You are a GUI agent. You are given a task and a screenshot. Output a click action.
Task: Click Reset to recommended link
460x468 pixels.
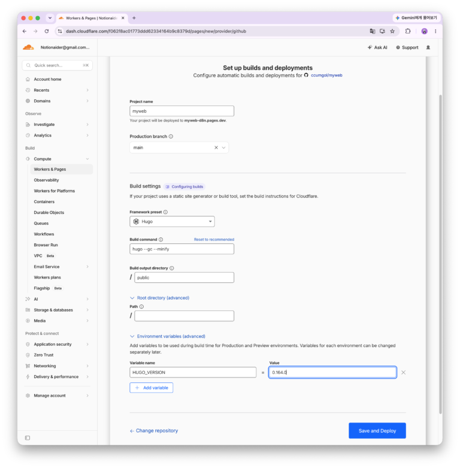pos(214,239)
